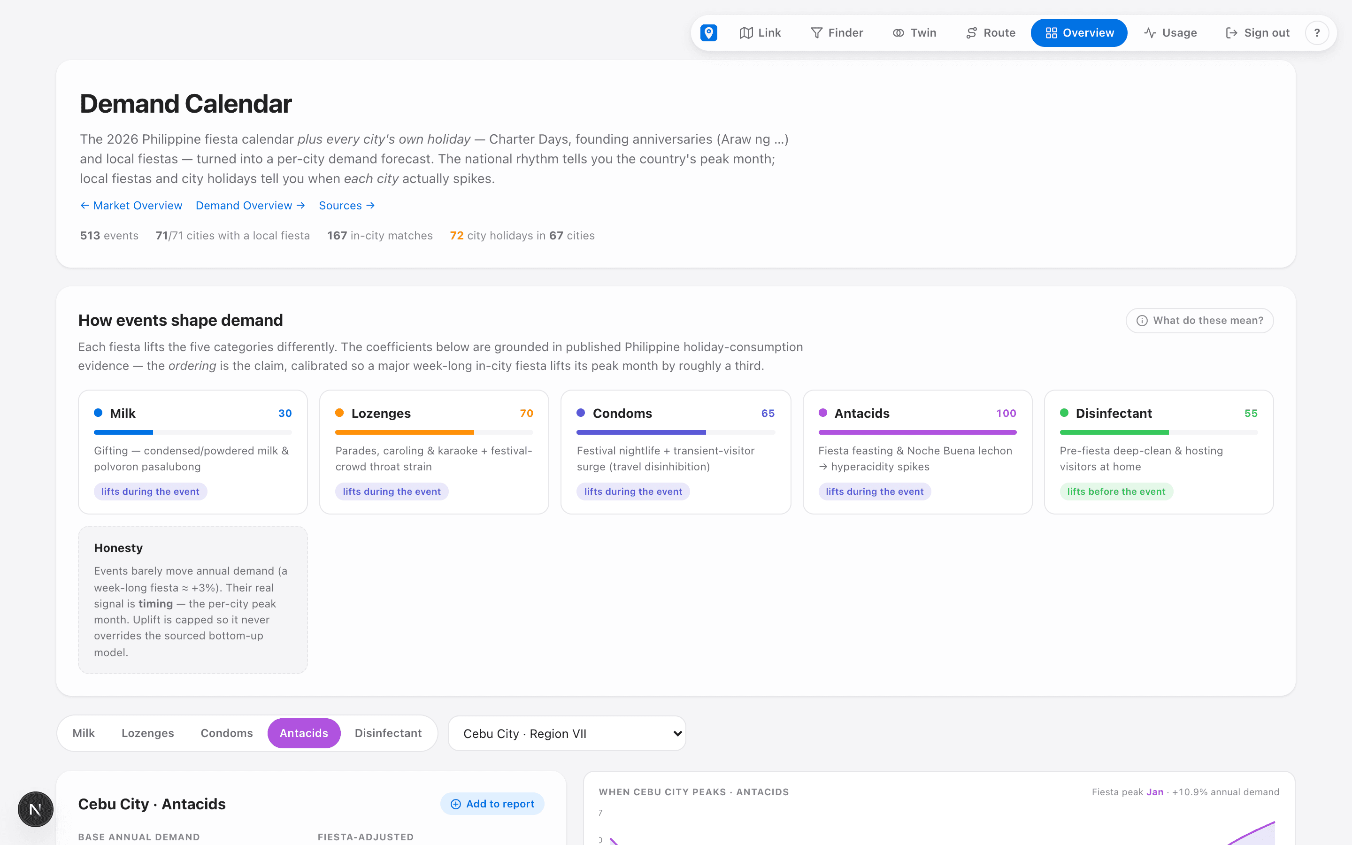Click Antacids card 'lifts during the event' tag

coord(874,492)
